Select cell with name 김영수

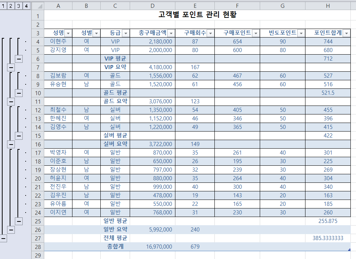(58, 127)
